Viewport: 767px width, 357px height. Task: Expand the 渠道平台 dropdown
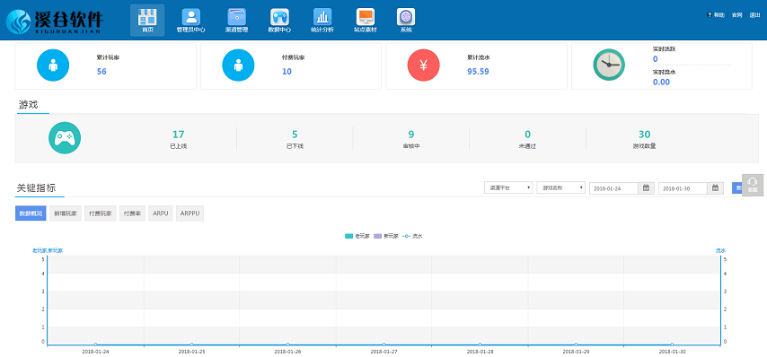click(508, 187)
